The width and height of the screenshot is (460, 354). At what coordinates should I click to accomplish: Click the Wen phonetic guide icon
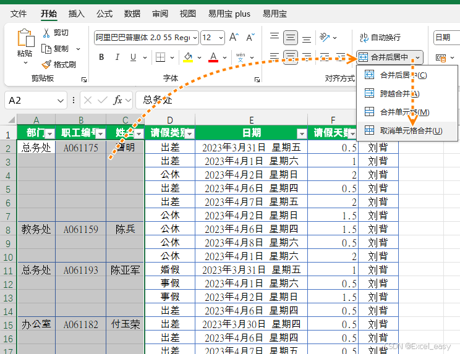[x=241, y=57]
